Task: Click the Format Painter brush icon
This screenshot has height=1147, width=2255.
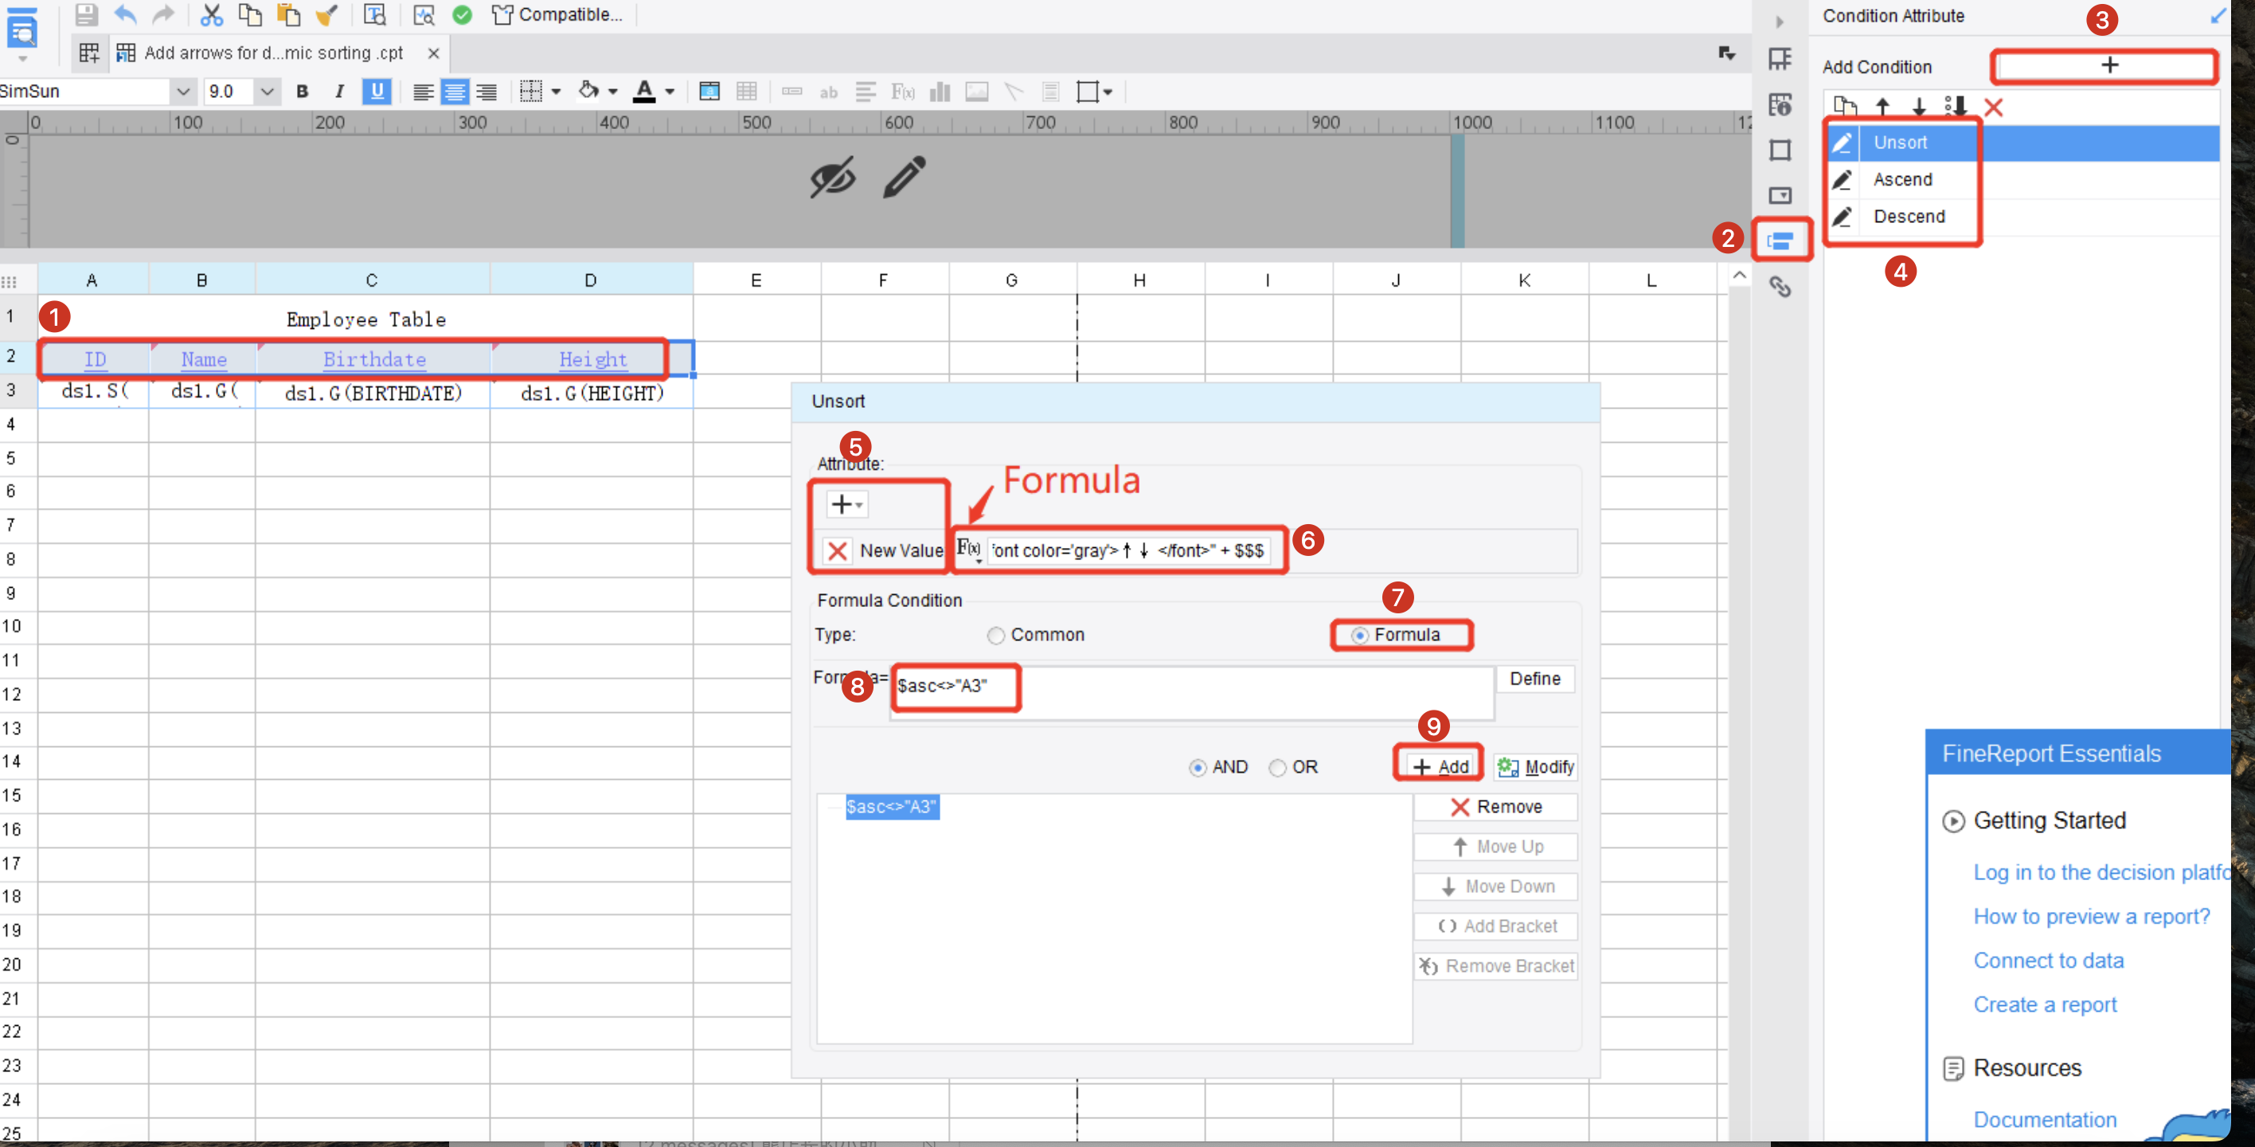Action: tap(326, 14)
